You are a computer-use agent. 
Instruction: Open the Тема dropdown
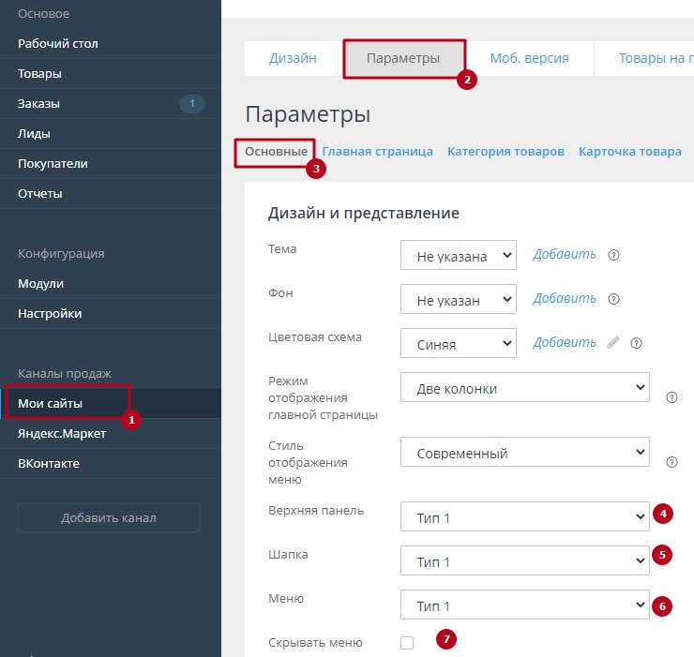pyautogui.click(x=458, y=255)
